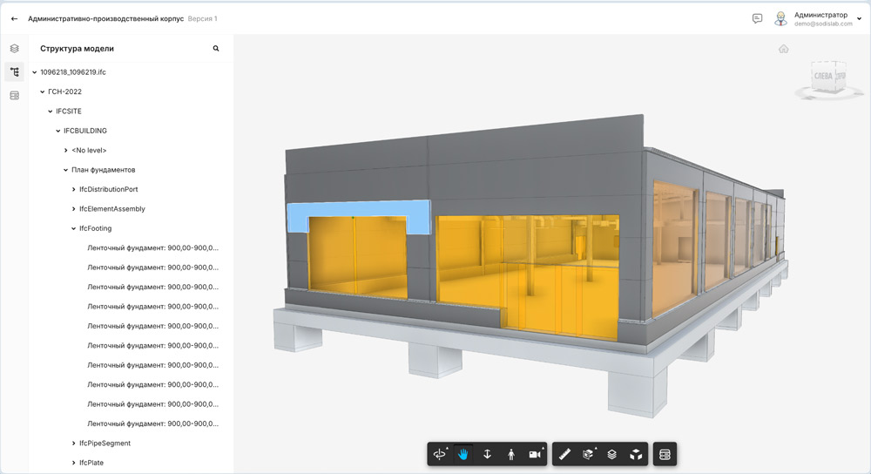
Task: Click the administrator avatar picture
Action: click(x=781, y=18)
